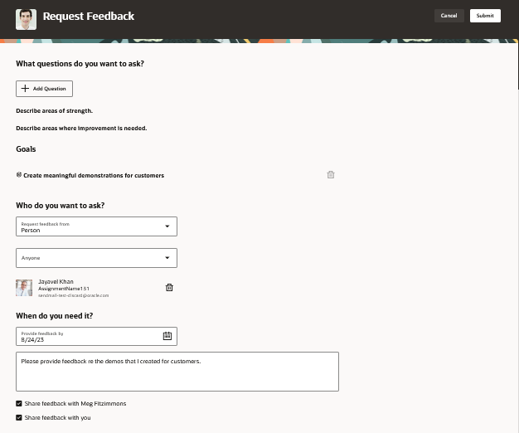
Task: Click the 'Create meaningful demonstrations for customers' goal
Action: tap(94, 176)
